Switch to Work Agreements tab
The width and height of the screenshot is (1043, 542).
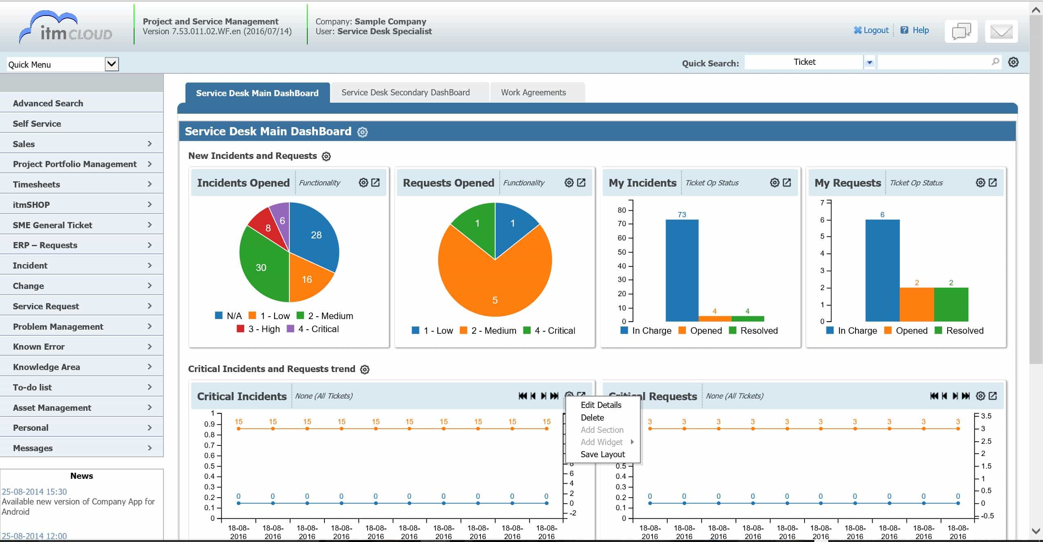click(x=538, y=93)
